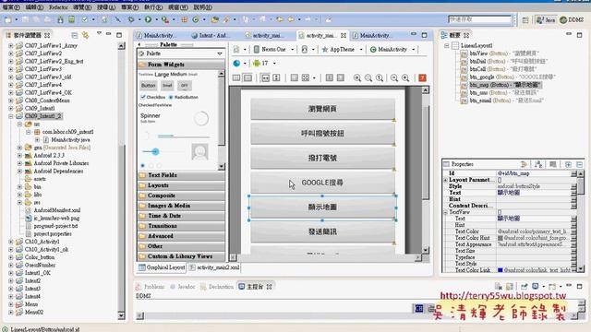591x332 pixels.
Task: Select the 發送簡訊 button in the canvas
Action: [322, 231]
